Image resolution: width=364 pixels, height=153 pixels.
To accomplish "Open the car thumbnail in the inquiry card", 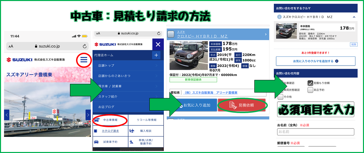I will coord(286,31).
